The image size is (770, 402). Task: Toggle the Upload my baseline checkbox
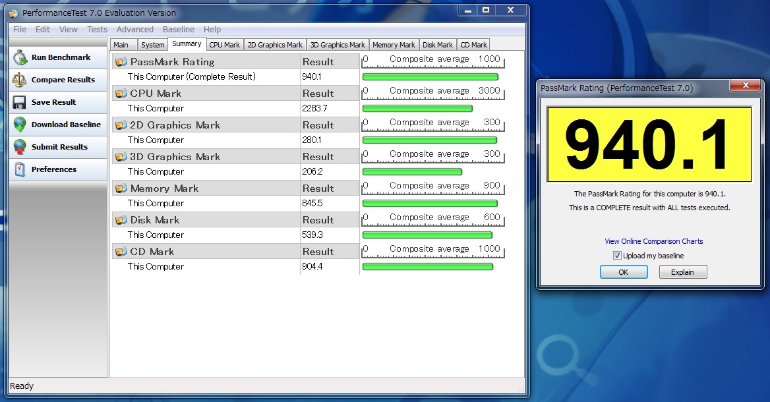point(617,255)
